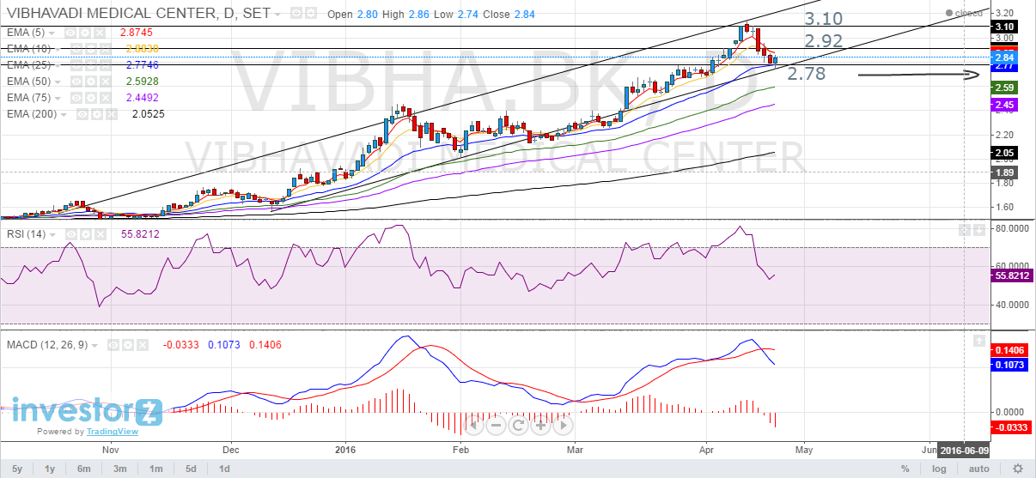
Task: Open settings gear for EMA (75) indicator
Action: click(91, 98)
